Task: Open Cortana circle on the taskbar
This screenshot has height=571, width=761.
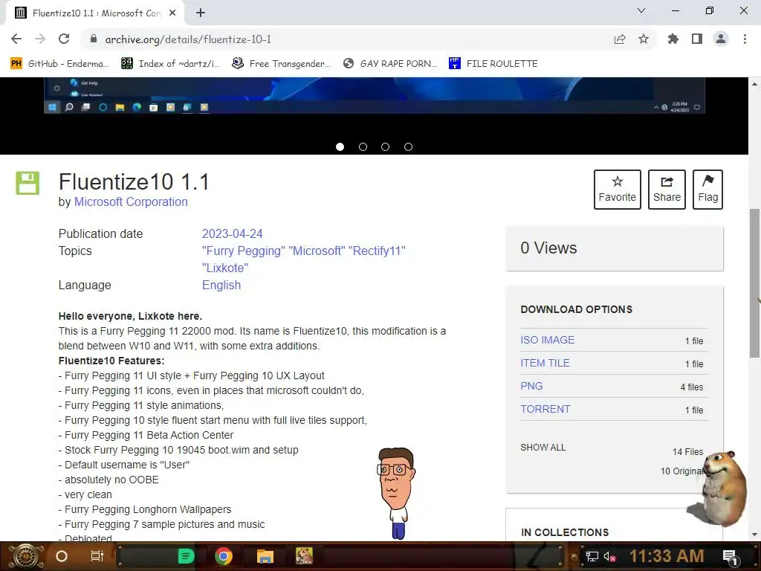Action: tap(61, 556)
